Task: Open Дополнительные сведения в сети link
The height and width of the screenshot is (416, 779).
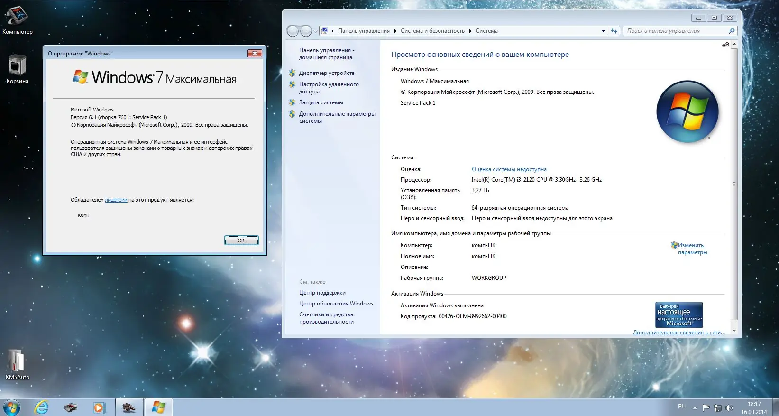Action: (679, 333)
